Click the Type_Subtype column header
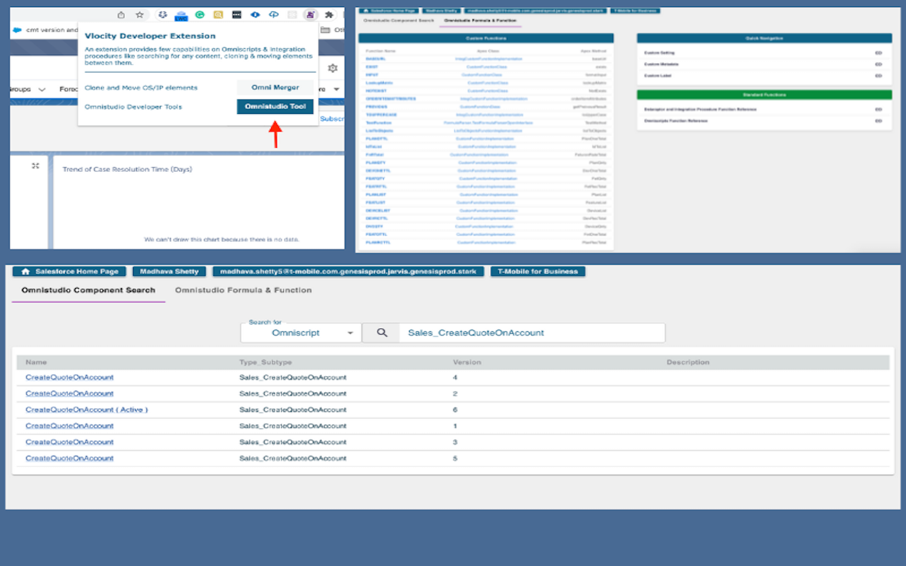Viewport: 906px width, 566px height. coord(265,362)
